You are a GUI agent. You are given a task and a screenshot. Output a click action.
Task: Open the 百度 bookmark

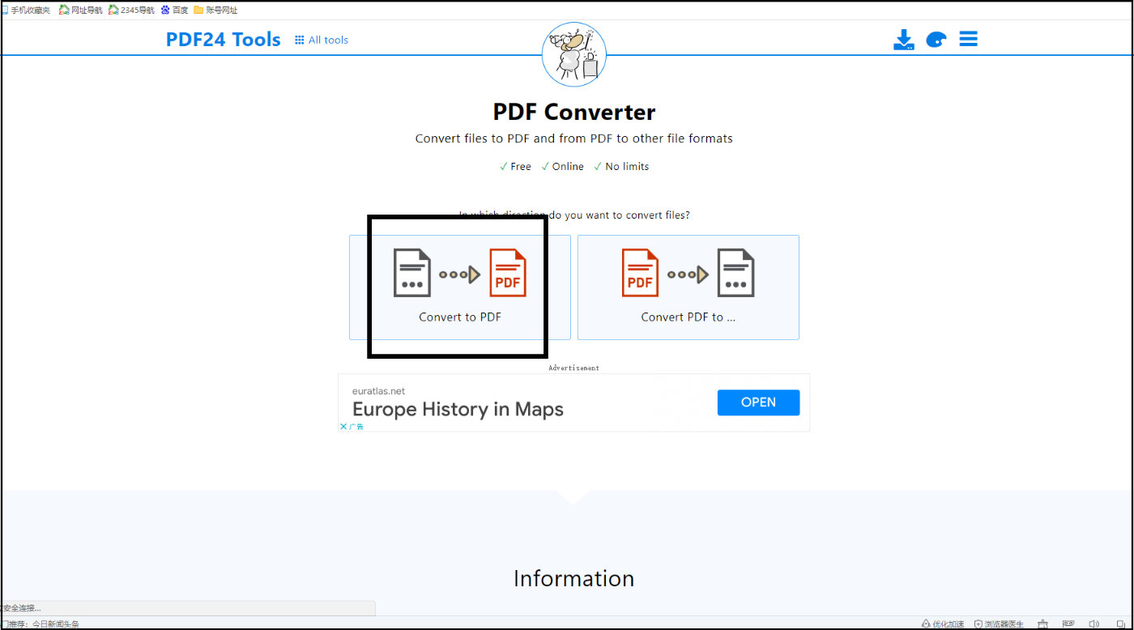175,10
